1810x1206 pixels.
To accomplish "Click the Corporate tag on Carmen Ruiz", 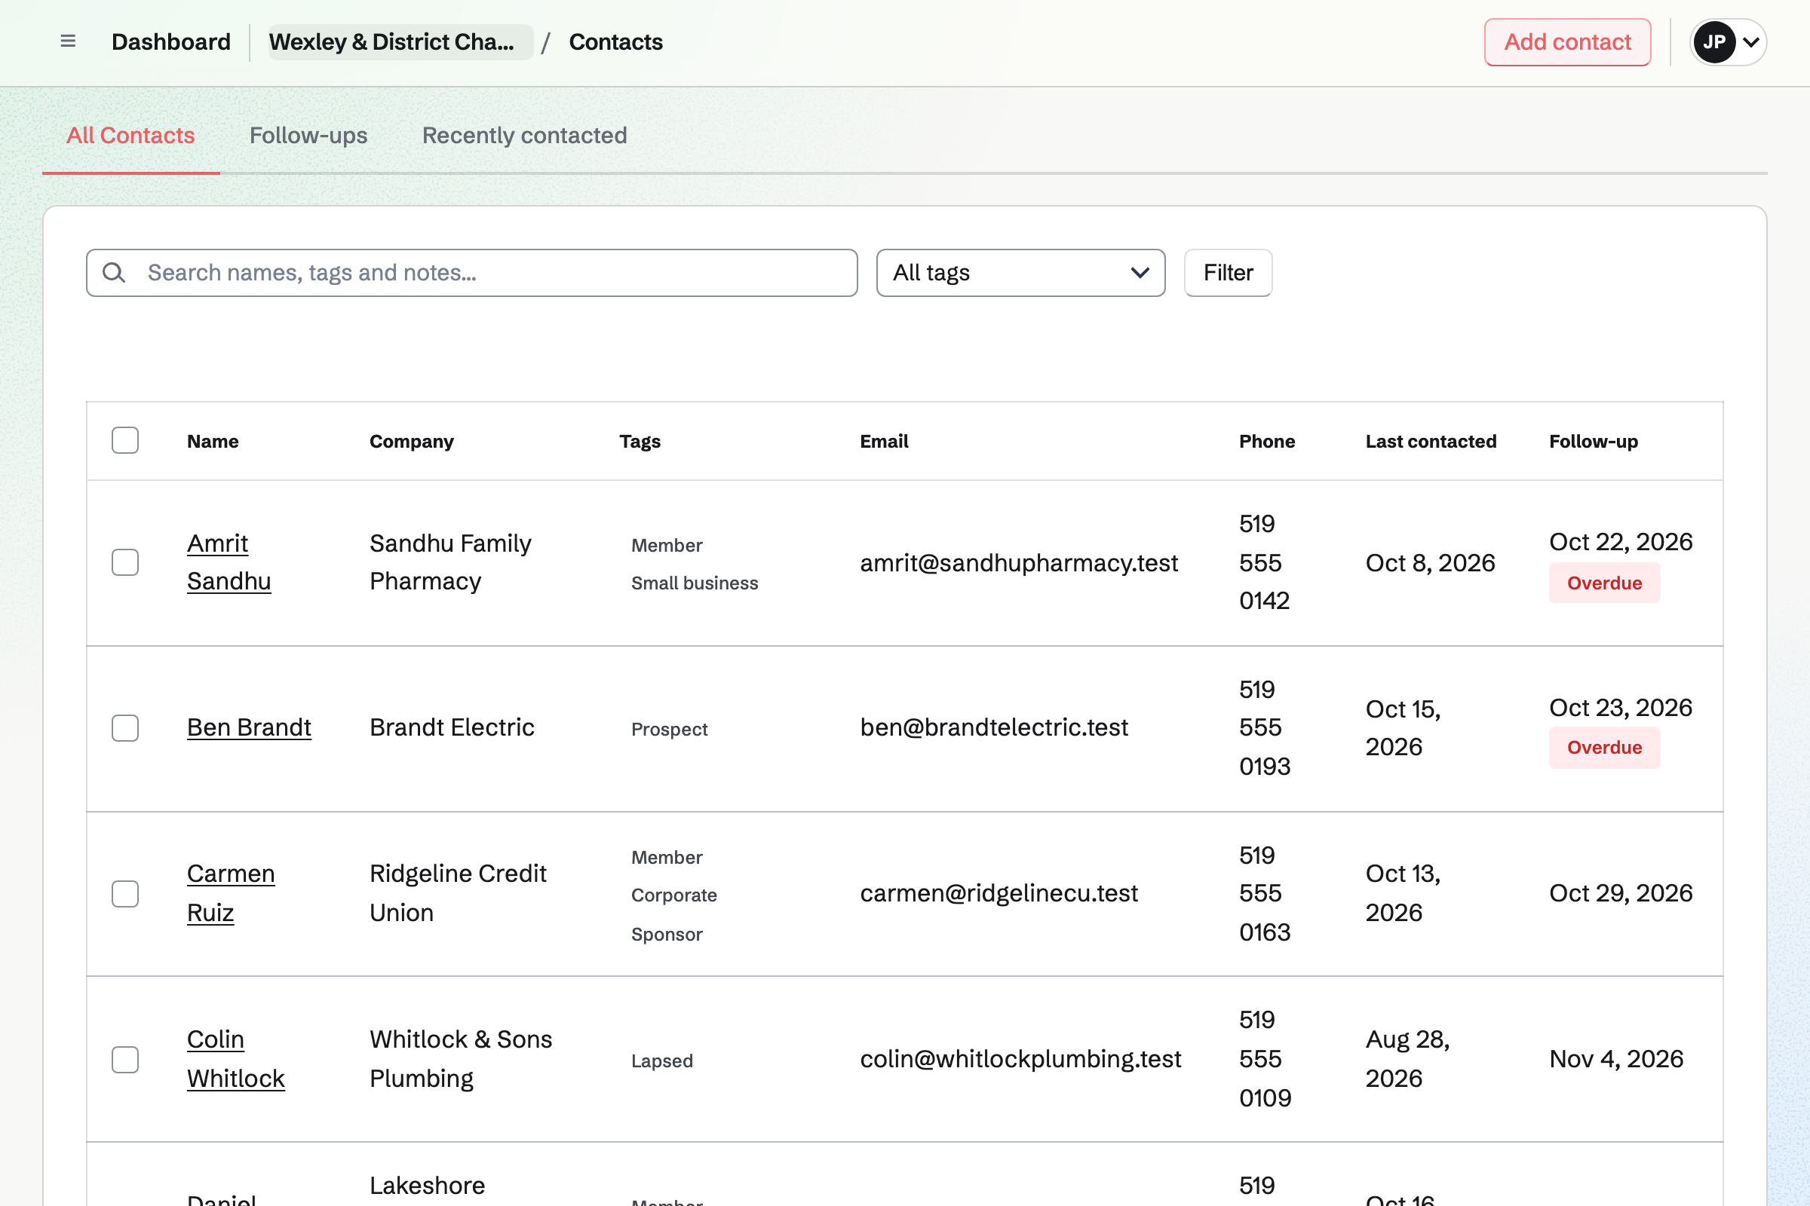I will (x=674, y=895).
